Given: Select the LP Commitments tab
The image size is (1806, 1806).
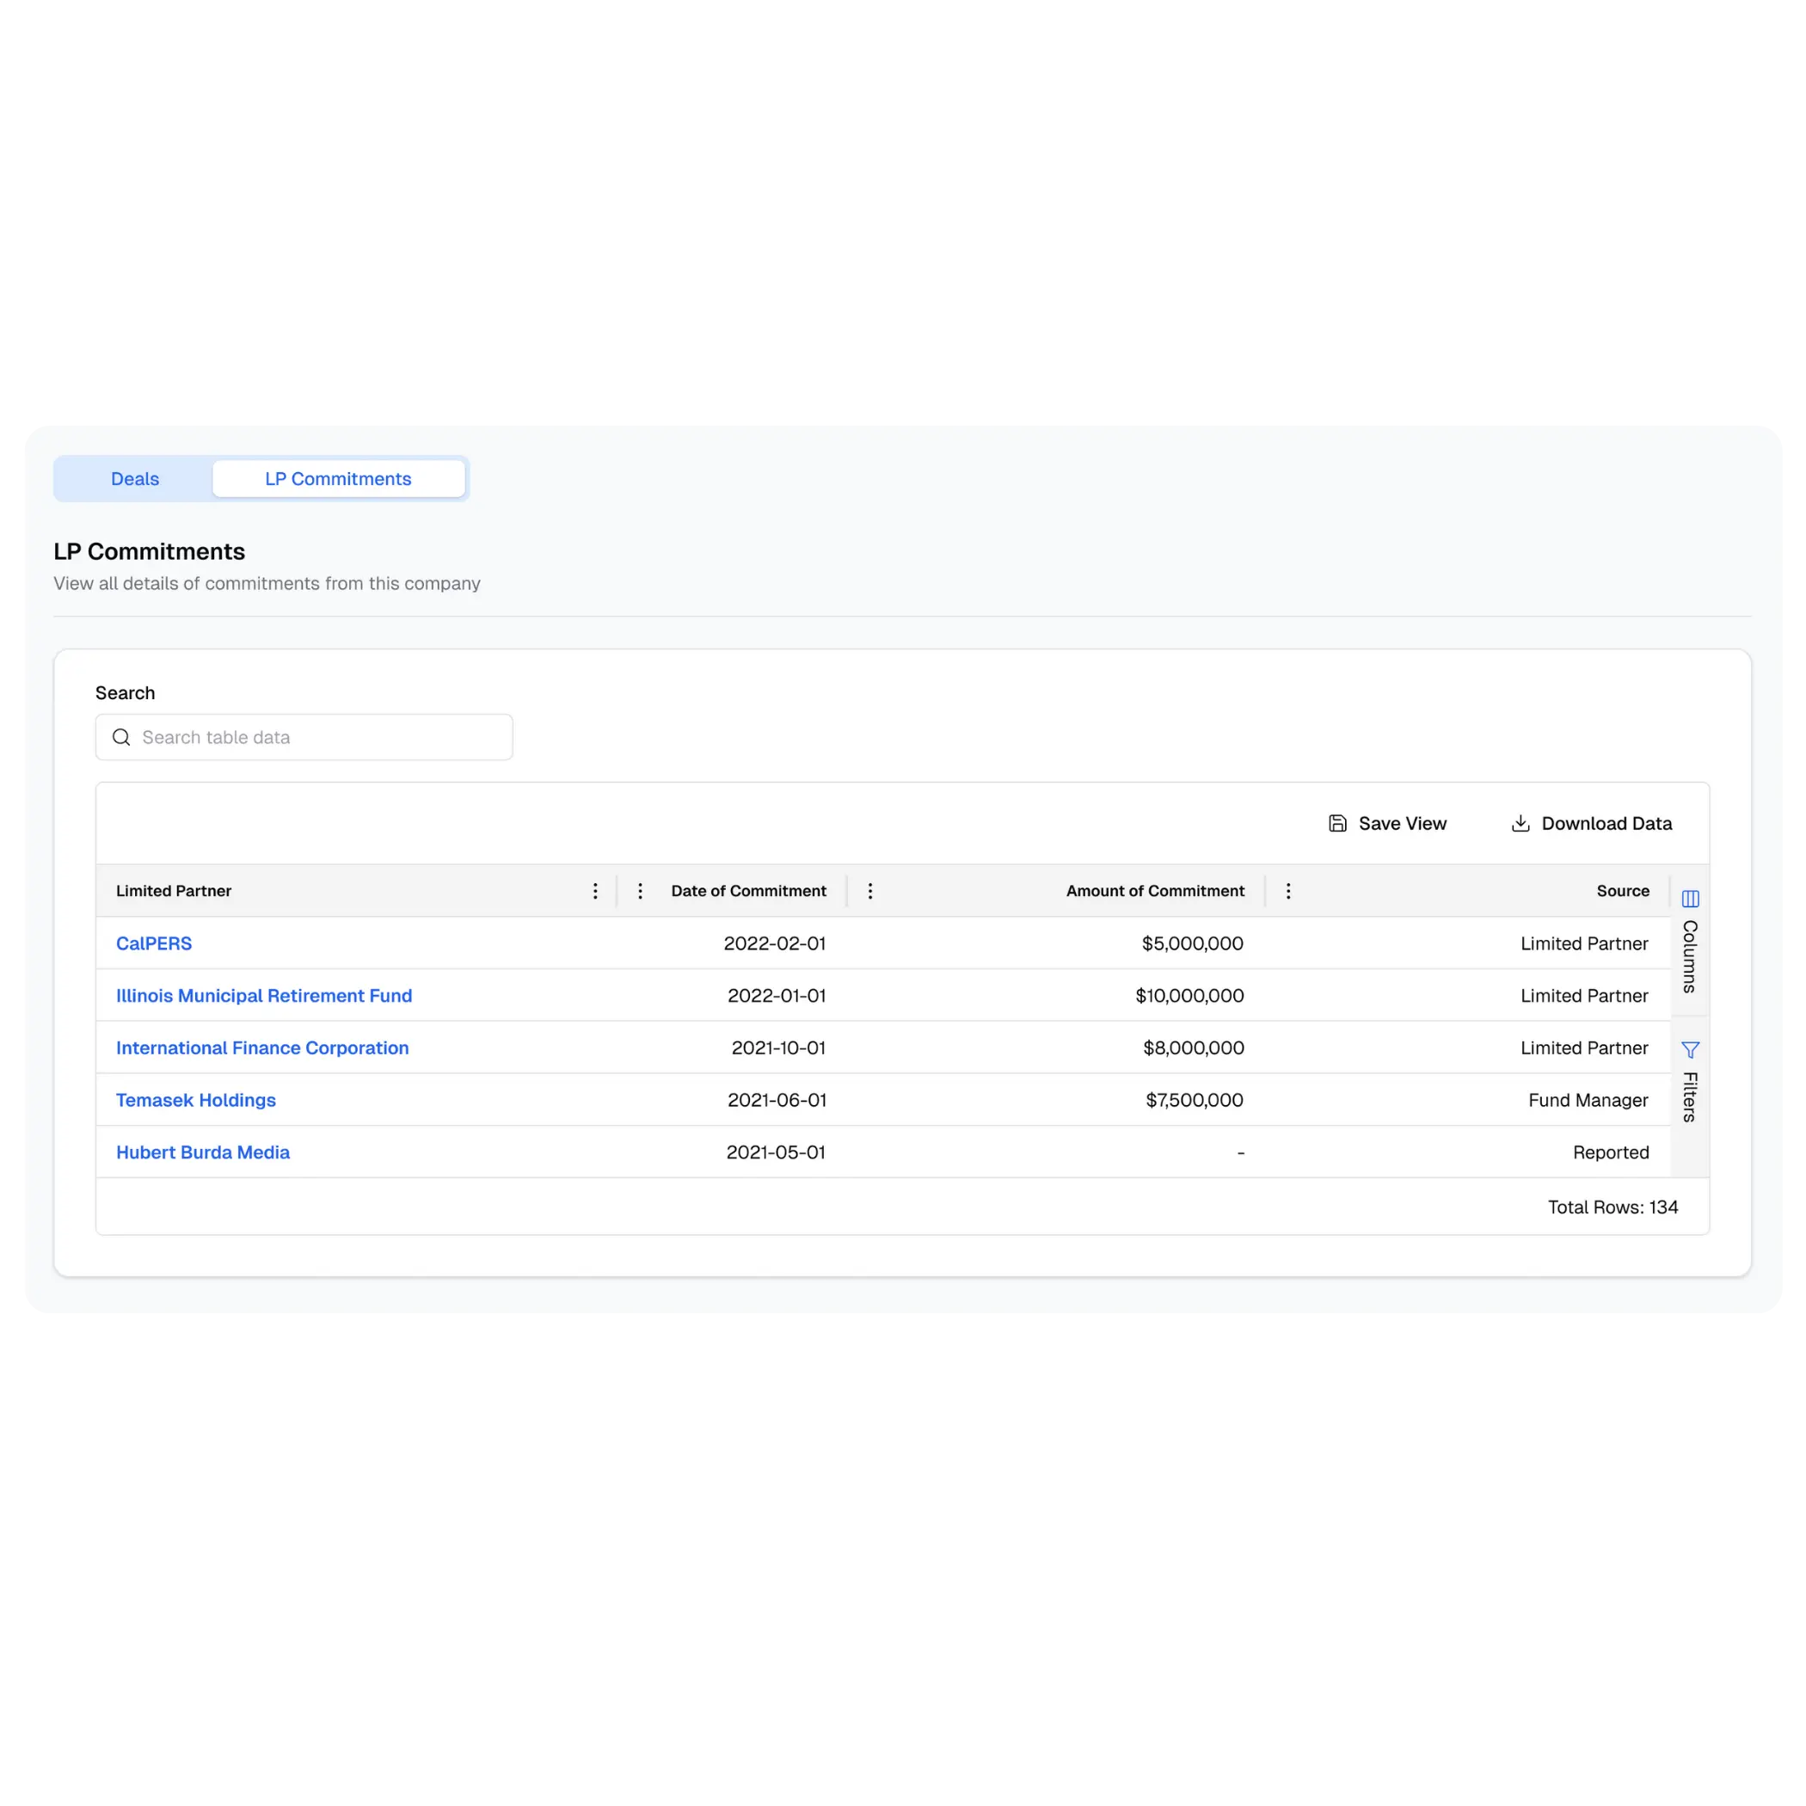Looking at the screenshot, I should (337, 479).
